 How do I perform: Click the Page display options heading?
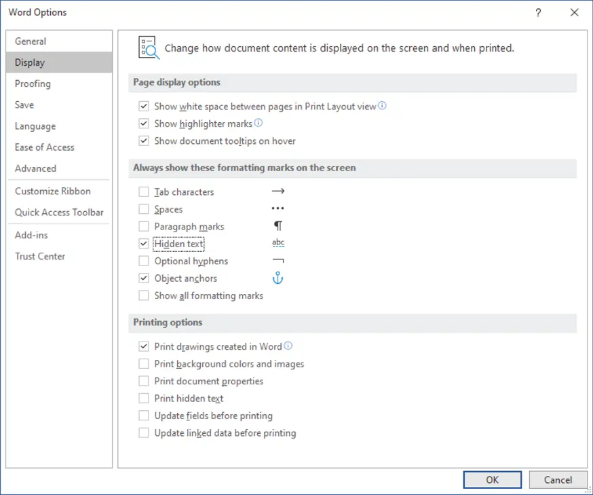(176, 82)
